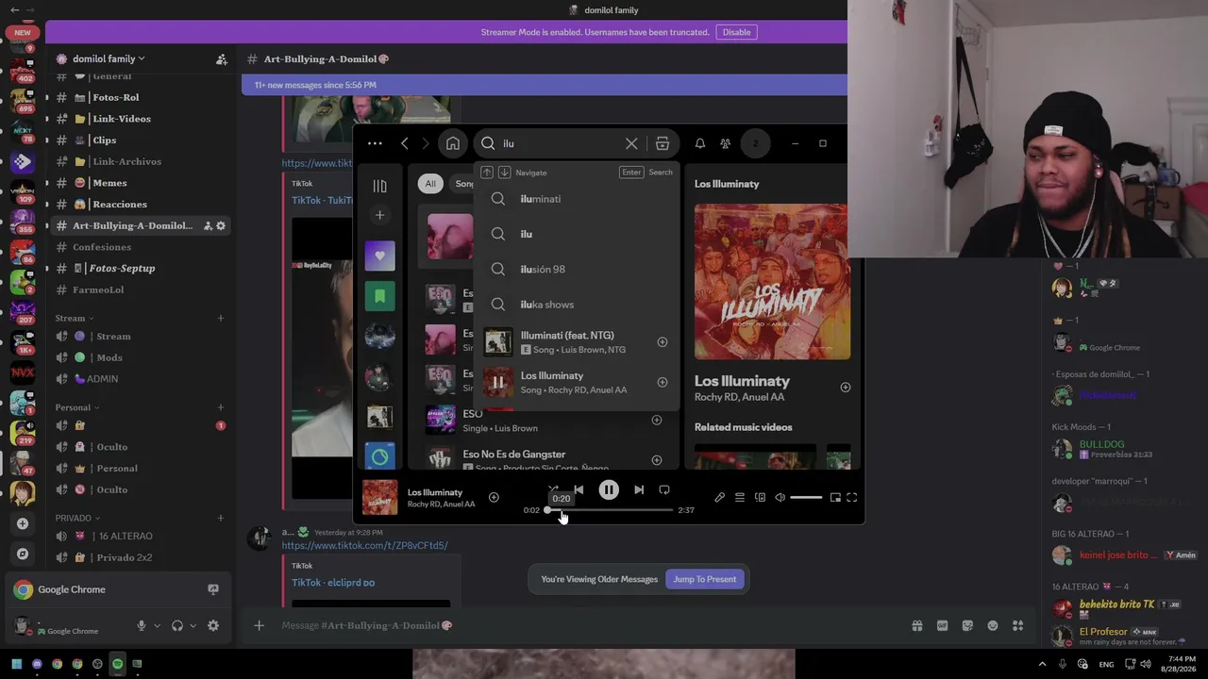Open headphone output options arrow in Discord
This screenshot has height=679, width=1208.
193,626
